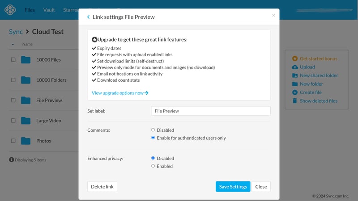The height and width of the screenshot is (201, 358).
Task: Open the Files tab in top navigation
Action: pos(30,10)
